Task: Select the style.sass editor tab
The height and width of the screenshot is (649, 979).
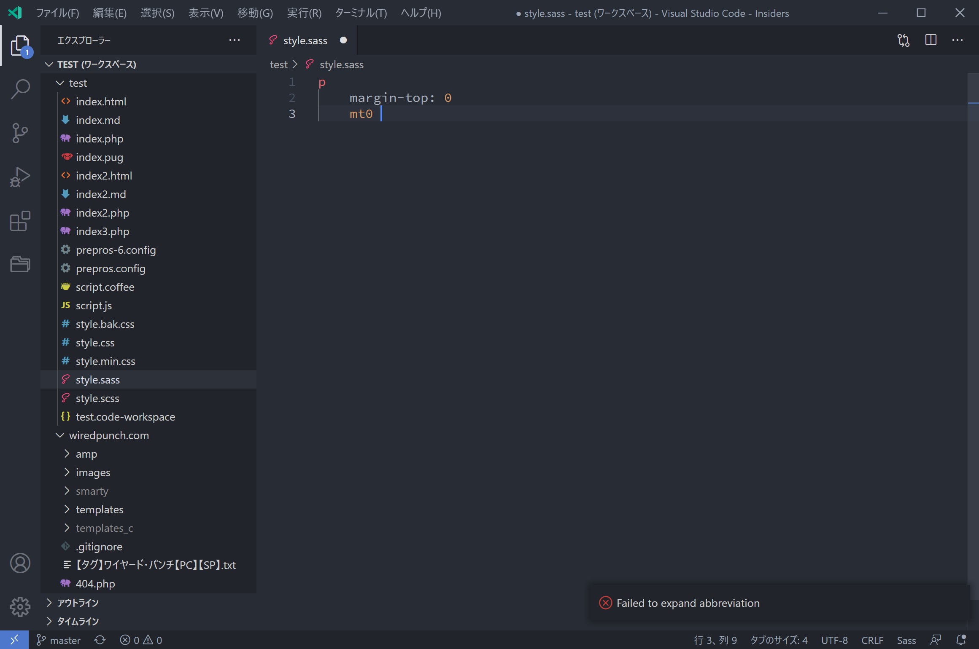Action: [x=305, y=40]
